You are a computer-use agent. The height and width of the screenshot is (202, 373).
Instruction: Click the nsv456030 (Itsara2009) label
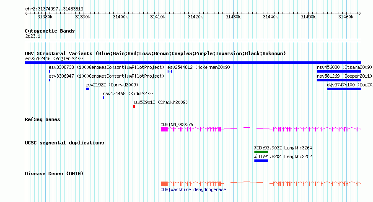pos(345,68)
